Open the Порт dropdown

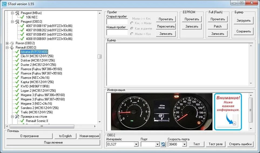(157, 144)
